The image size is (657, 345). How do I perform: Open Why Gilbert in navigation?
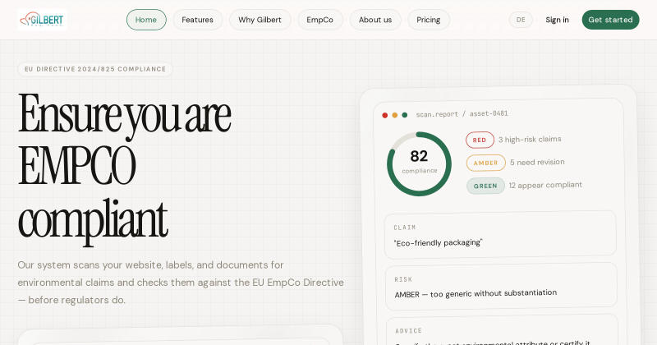(260, 20)
